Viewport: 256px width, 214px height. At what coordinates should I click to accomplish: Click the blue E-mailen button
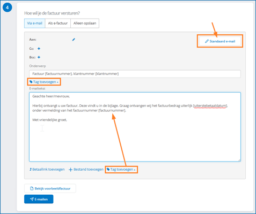[39, 199]
